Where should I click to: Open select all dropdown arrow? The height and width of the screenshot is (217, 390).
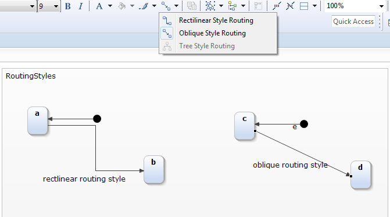point(221,6)
